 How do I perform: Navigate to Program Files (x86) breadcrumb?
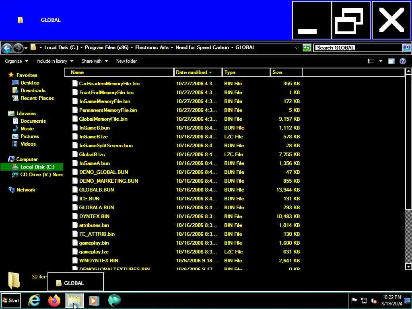click(x=107, y=47)
